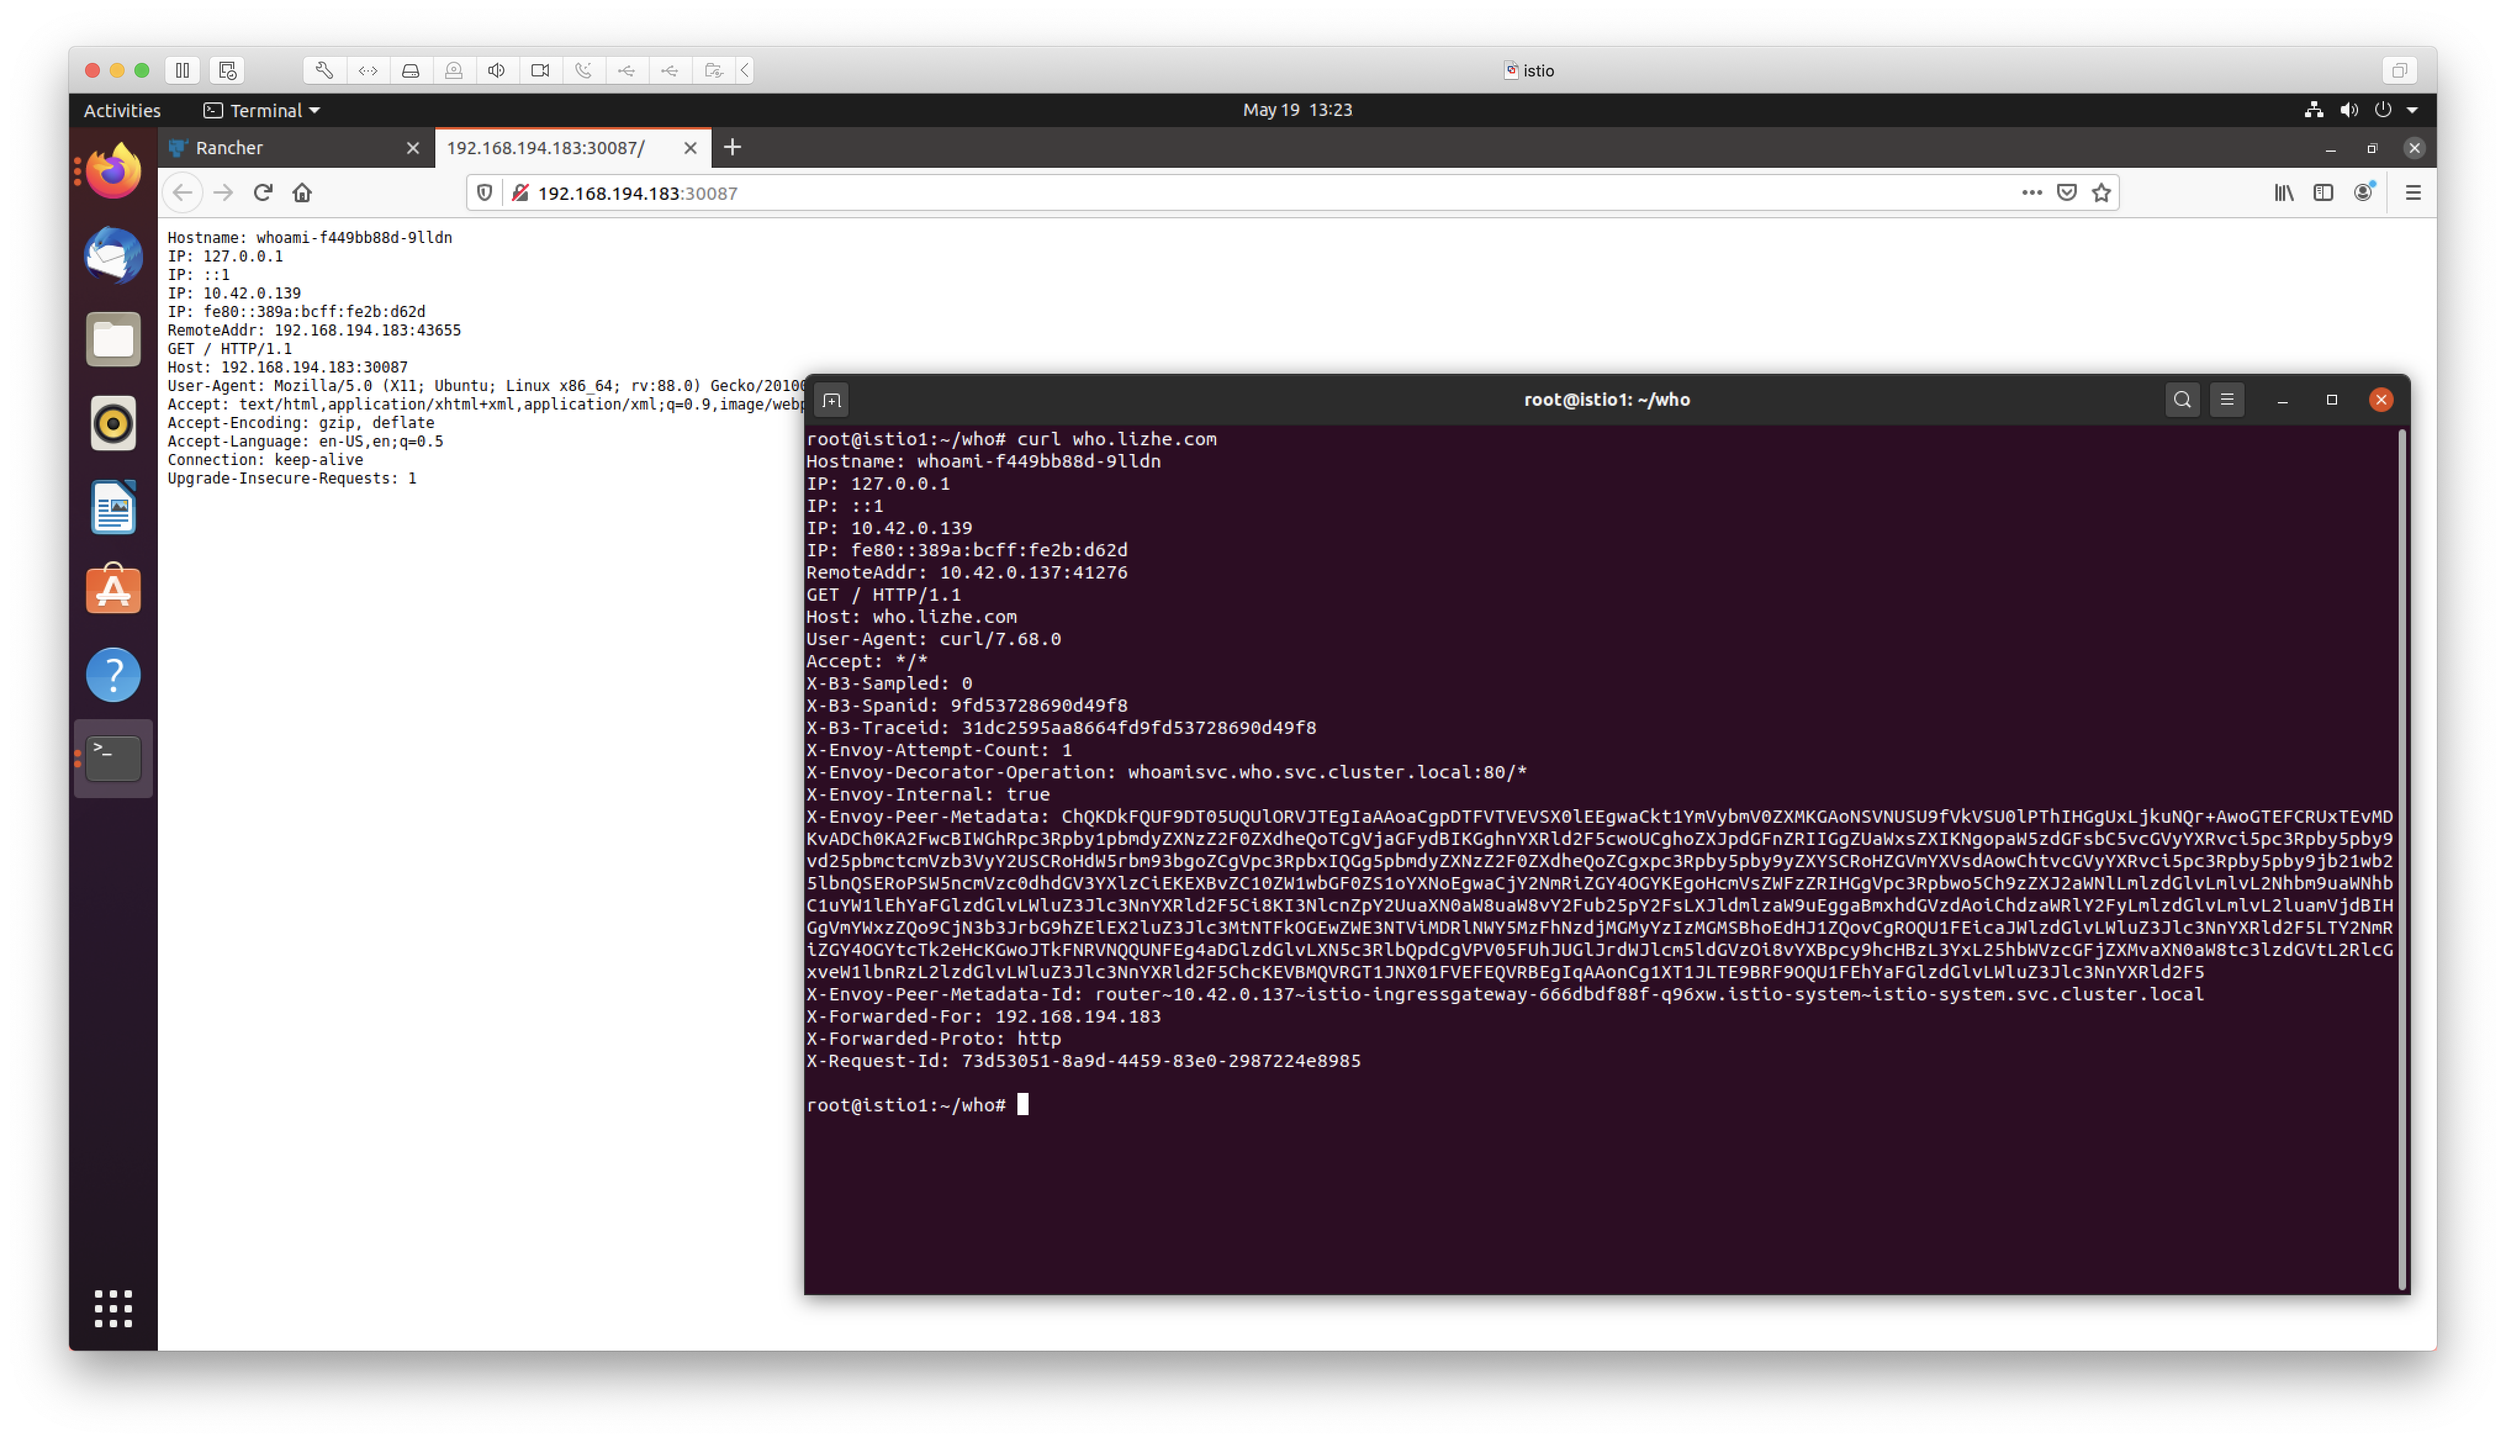Viewport: 2506px width, 1442px height.
Task: Click the hard disk icon in VM toolbar
Action: [411, 70]
